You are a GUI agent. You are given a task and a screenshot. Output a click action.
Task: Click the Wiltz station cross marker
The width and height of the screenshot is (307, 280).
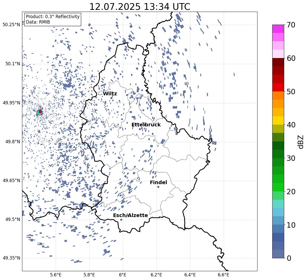coord(111,98)
